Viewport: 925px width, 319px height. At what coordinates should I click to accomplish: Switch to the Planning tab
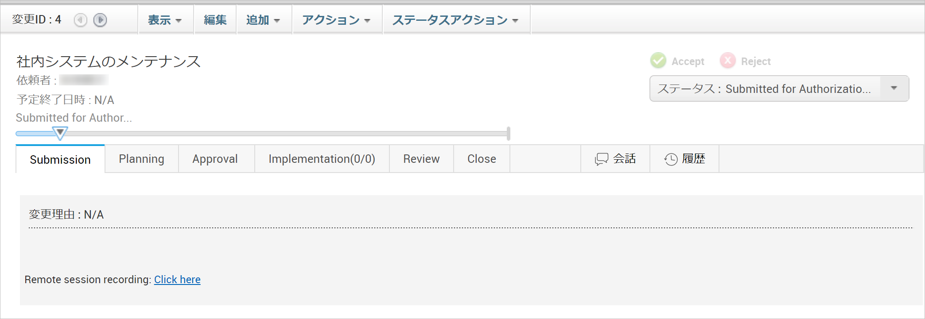pos(141,159)
